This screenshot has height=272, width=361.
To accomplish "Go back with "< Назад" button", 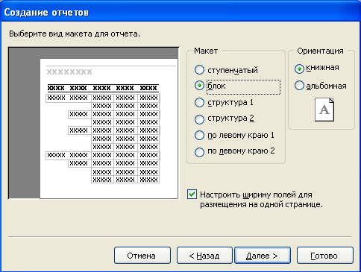I will [x=204, y=255].
